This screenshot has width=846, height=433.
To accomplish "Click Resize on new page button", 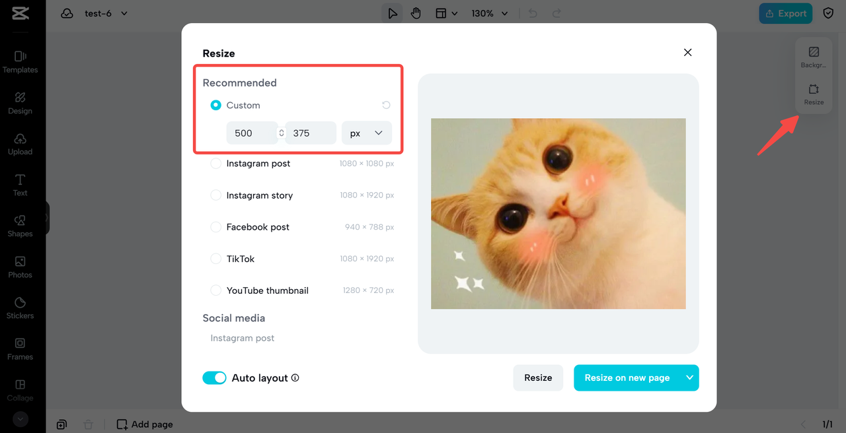I will (627, 378).
